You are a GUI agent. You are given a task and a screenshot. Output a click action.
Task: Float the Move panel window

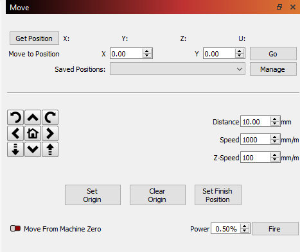coord(279,7)
